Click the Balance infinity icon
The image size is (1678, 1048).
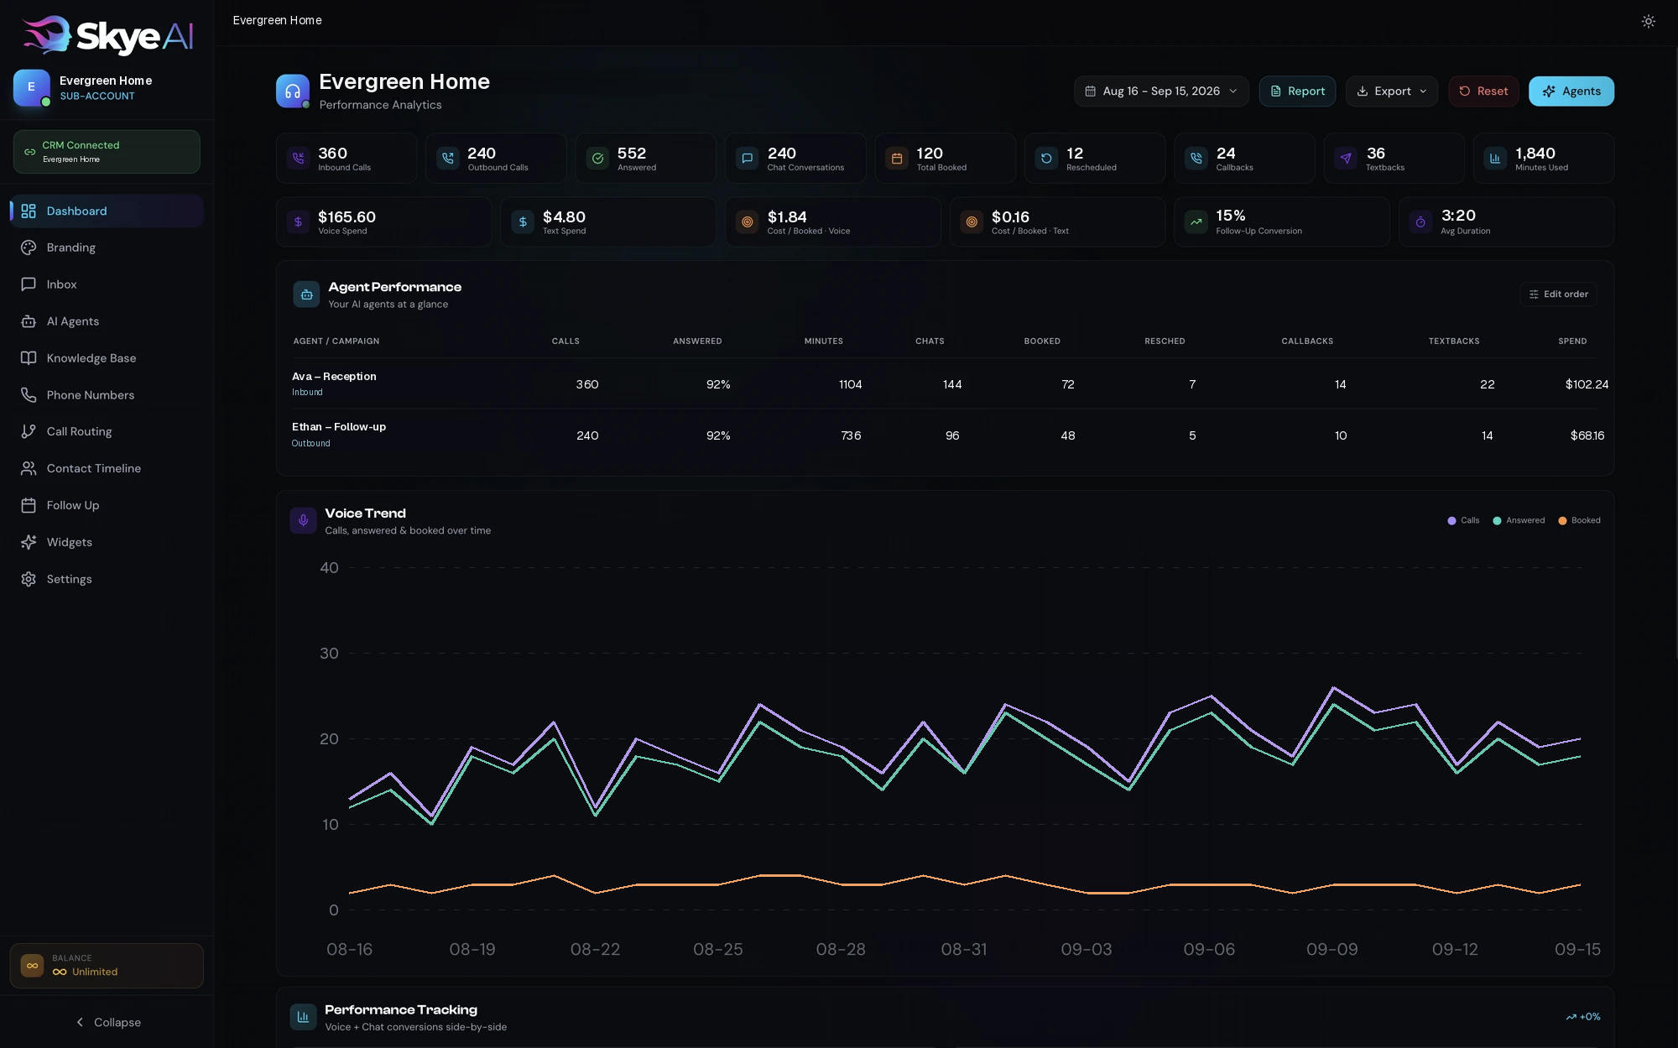click(32, 966)
